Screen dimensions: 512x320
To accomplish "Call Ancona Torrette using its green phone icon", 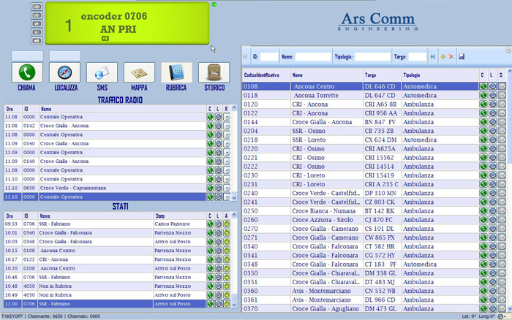I will 483,95.
